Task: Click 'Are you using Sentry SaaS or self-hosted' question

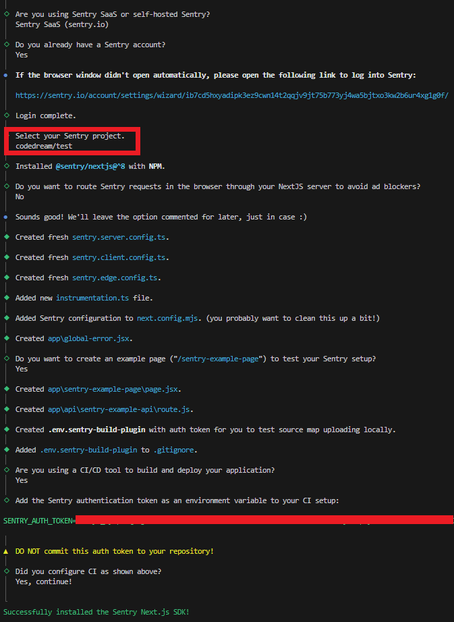Action: click(113, 14)
